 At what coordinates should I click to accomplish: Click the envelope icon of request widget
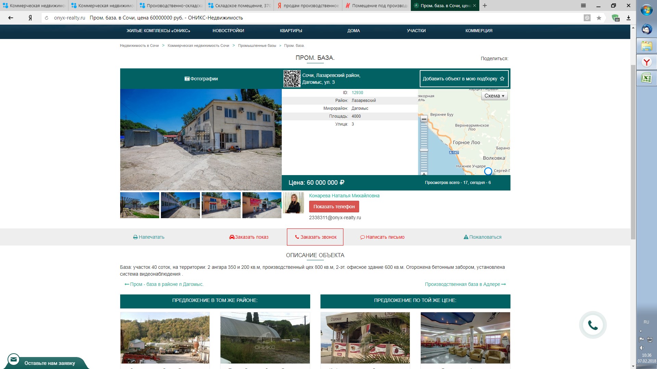click(x=14, y=359)
